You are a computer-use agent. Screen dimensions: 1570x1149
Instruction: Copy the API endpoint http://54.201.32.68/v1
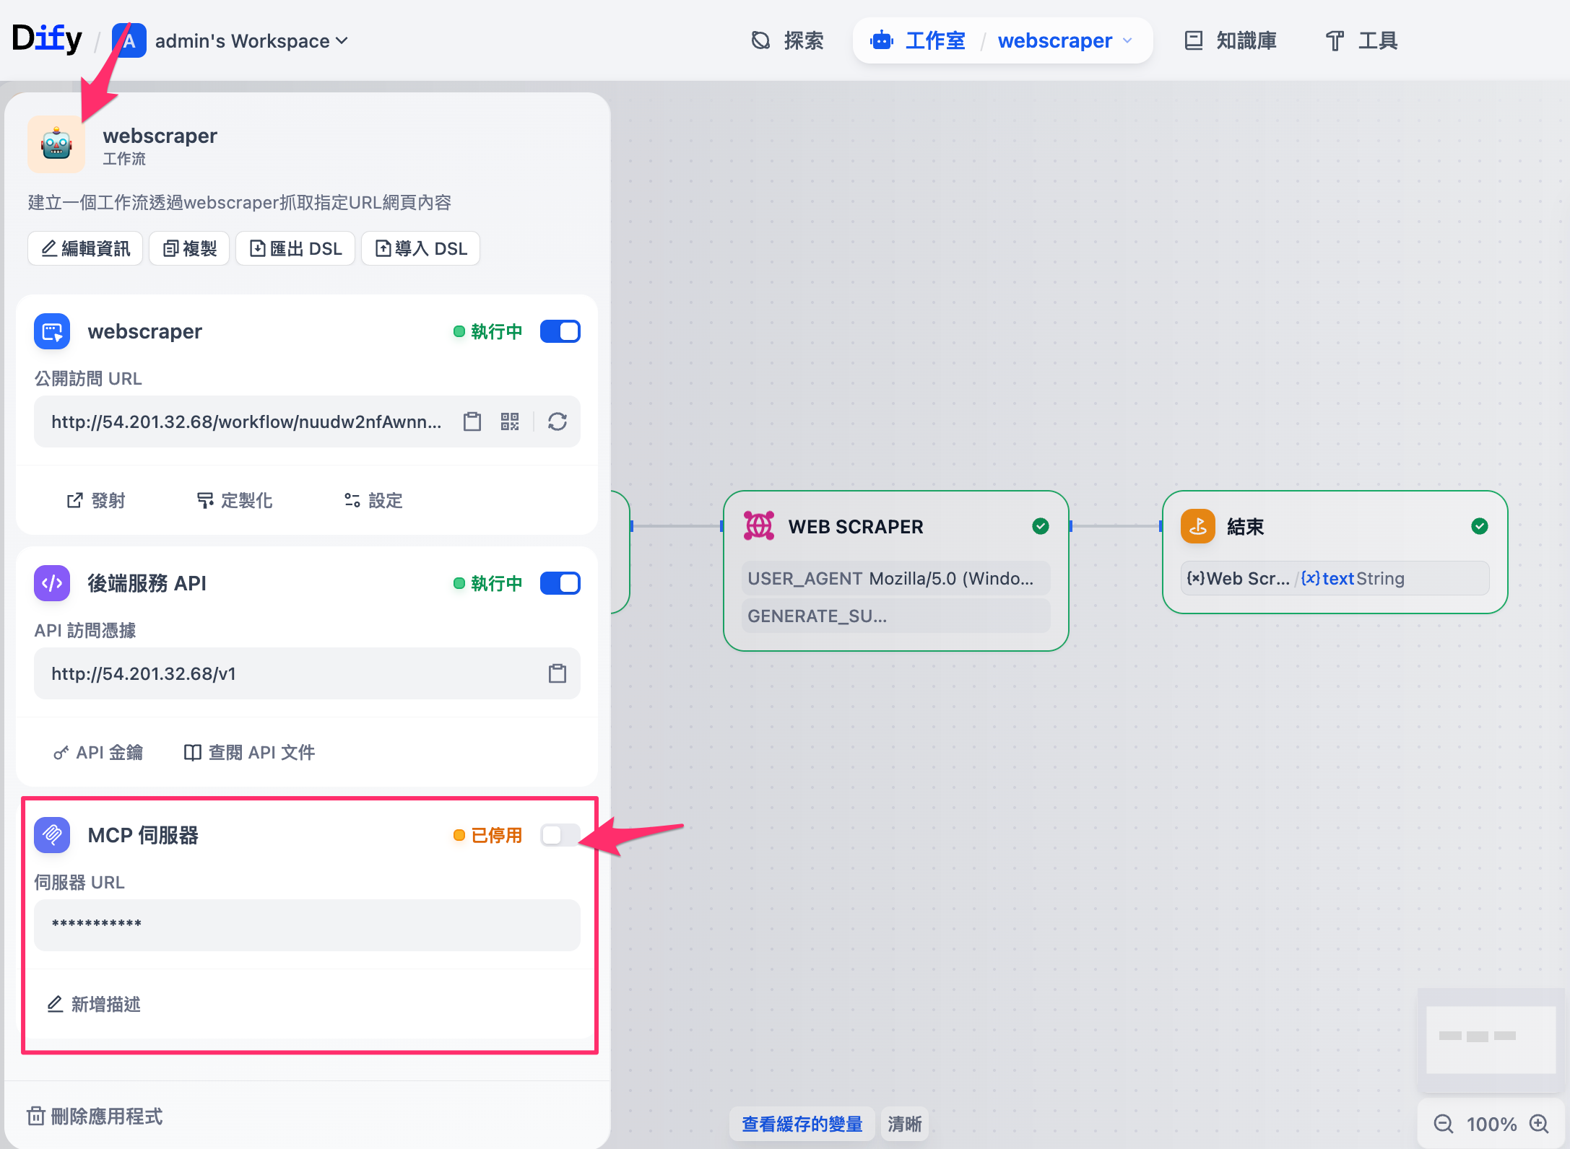pos(557,673)
